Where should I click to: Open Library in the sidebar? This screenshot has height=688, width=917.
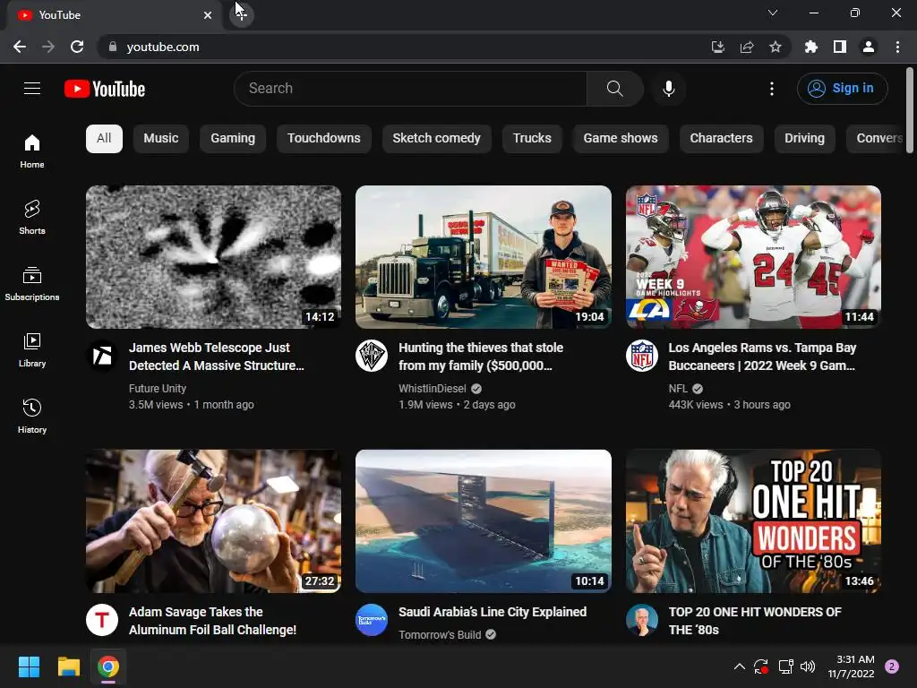[32, 350]
